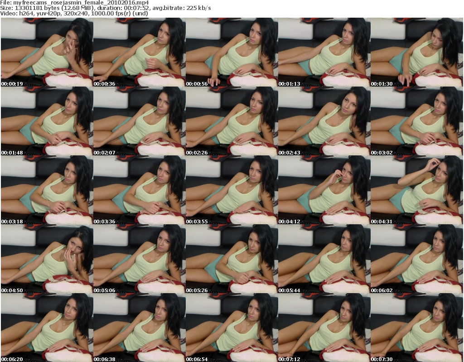Viewport: 464px width, 362px height.
Task: Select the thumbnail stamped 00:06:38
Action: (x=140, y=328)
